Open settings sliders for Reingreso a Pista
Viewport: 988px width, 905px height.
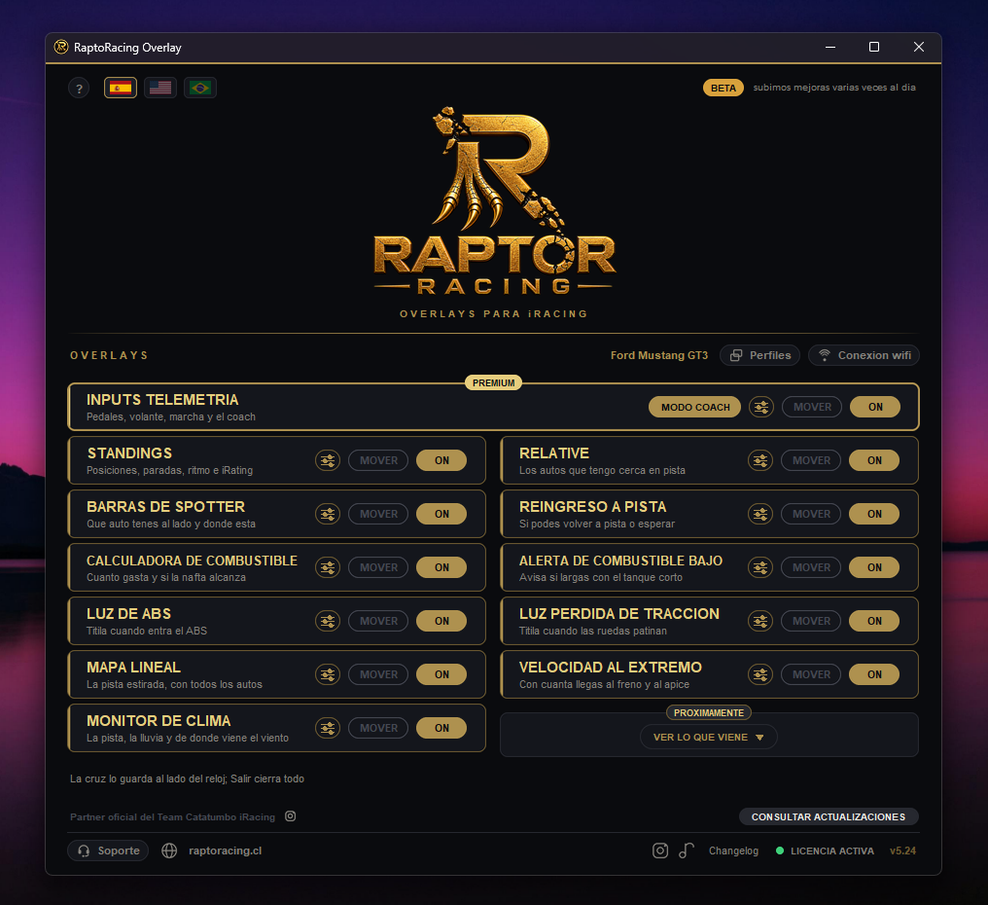[760, 514]
